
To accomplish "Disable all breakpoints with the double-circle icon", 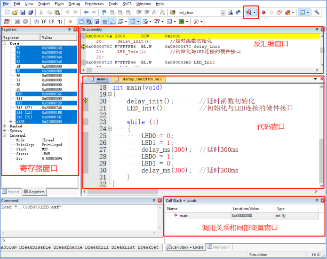I will [279, 13].
